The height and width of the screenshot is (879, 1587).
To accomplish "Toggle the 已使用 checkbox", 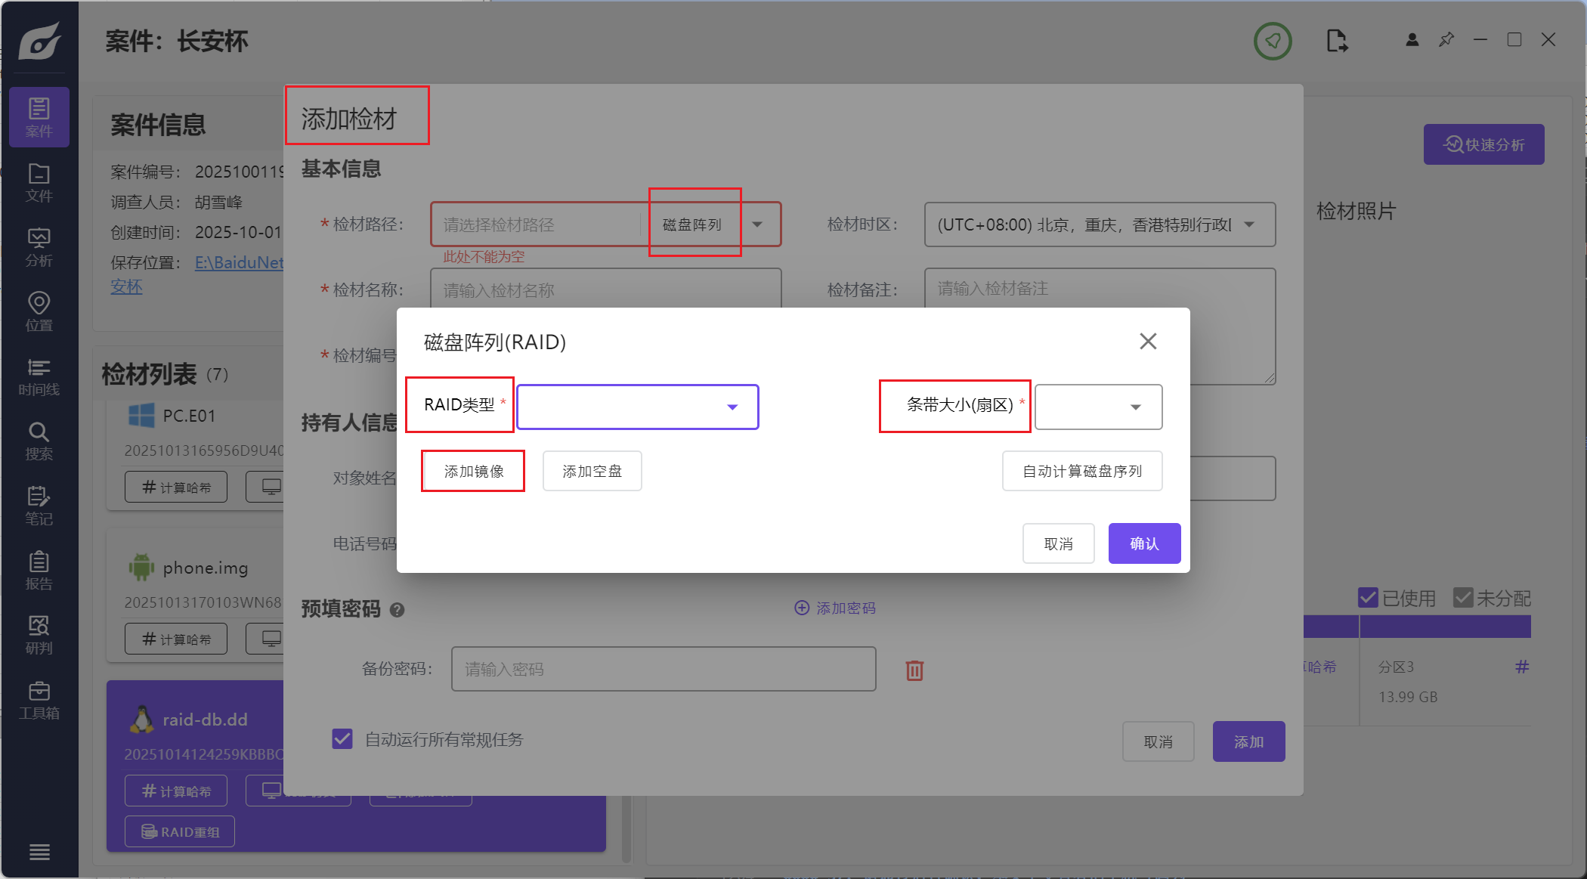I will coord(1367,597).
